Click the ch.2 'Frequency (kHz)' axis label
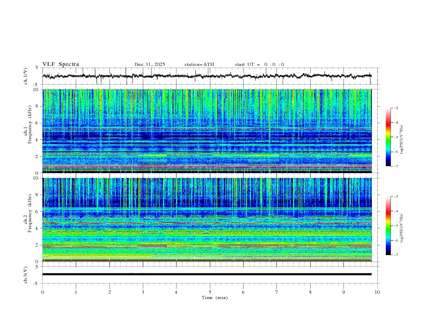The height and width of the screenshot is (328, 425). [30, 213]
